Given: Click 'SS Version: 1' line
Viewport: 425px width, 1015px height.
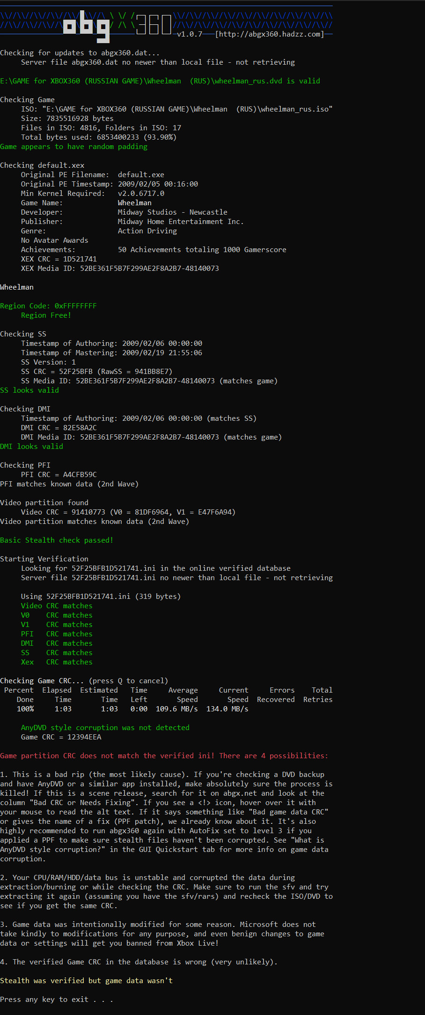Looking at the screenshot, I should [x=48, y=362].
